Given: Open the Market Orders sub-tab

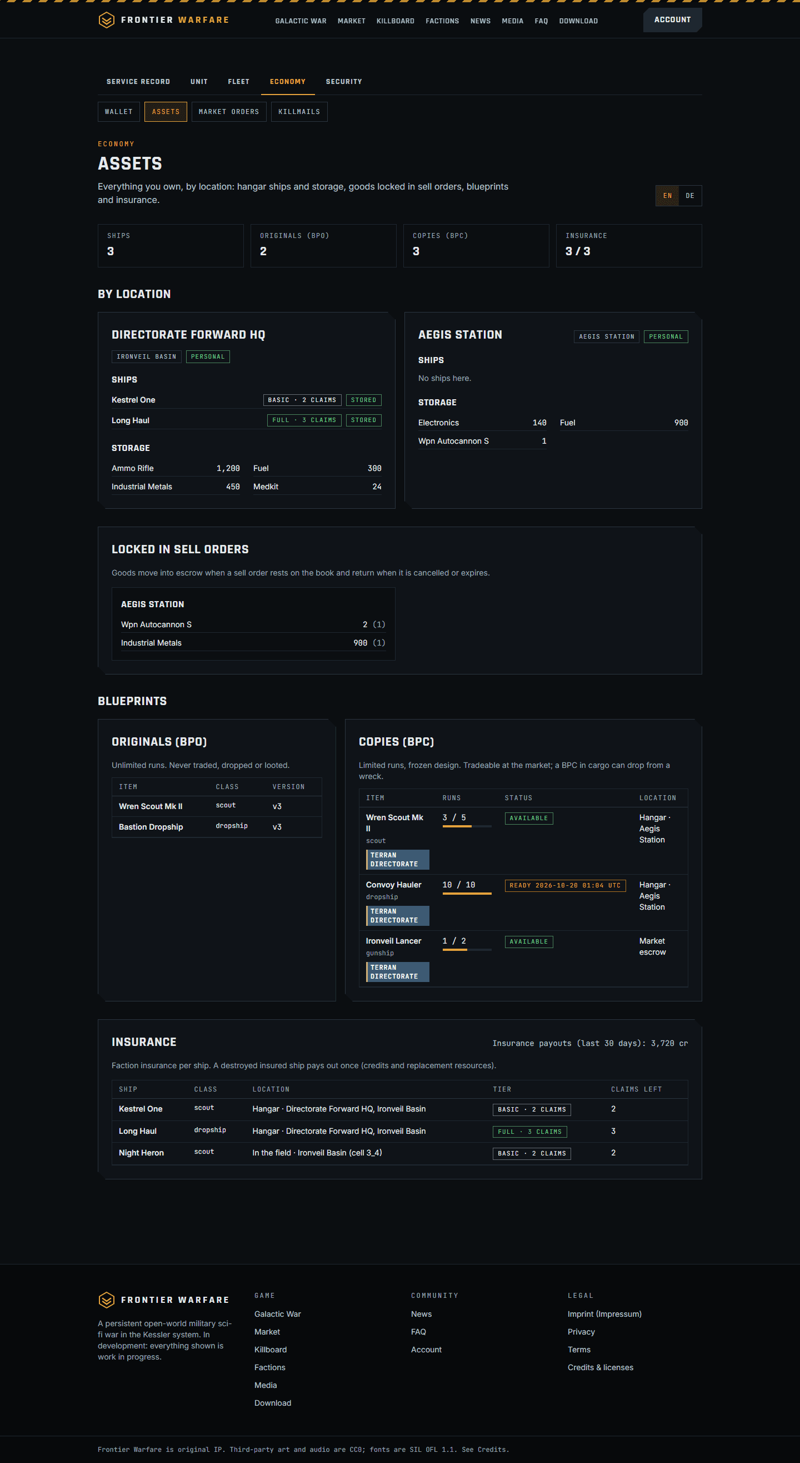Looking at the screenshot, I should pyautogui.click(x=229, y=112).
